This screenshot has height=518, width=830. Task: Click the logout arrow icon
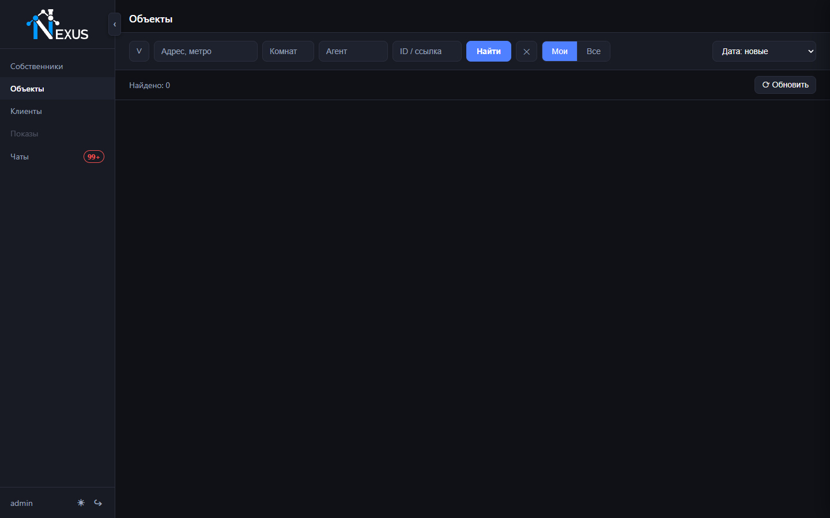tap(98, 502)
